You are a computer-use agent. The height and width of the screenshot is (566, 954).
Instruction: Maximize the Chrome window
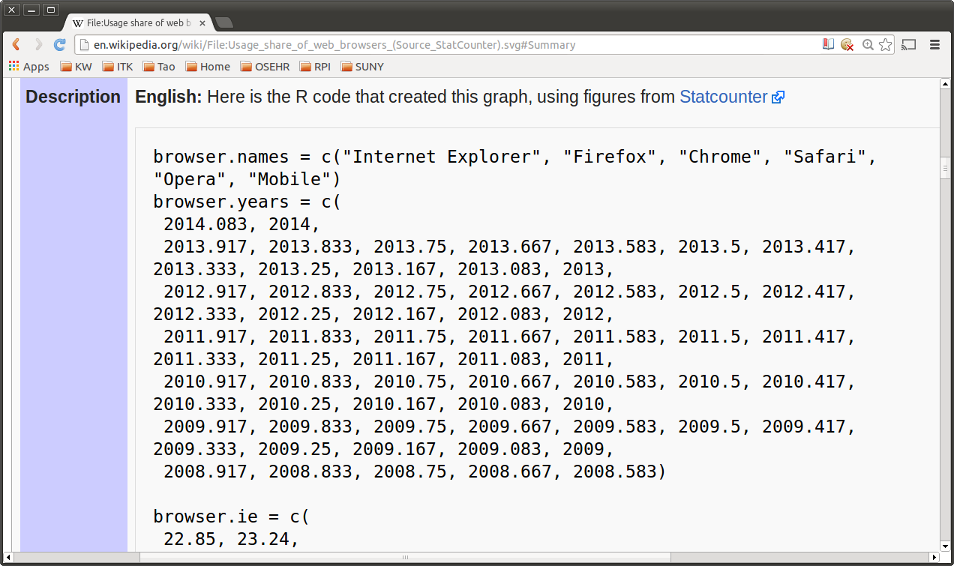click(x=51, y=10)
